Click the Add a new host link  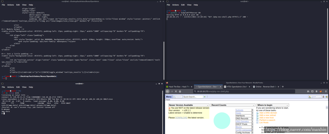pos(266,118)
